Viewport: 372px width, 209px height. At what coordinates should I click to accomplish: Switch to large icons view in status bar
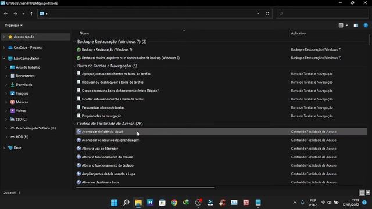click(368, 193)
